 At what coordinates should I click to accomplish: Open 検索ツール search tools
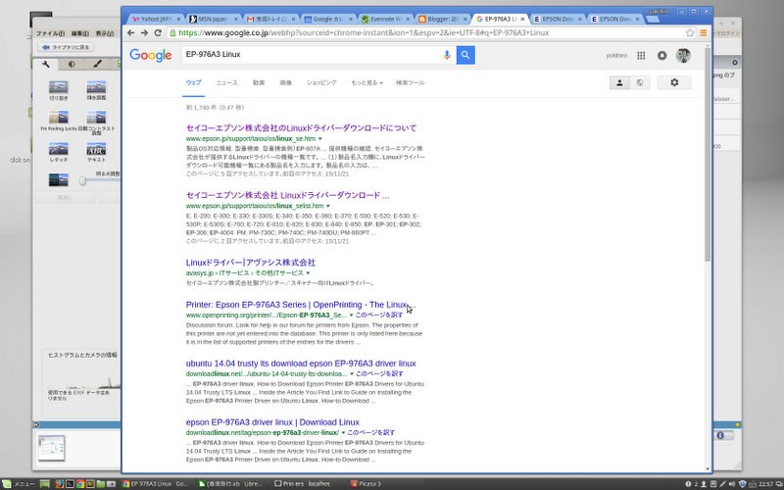point(410,83)
